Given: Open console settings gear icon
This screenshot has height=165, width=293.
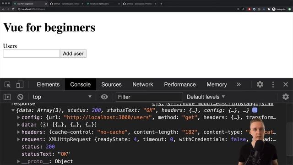Looking at the screenshot, I should click(285, 97).
